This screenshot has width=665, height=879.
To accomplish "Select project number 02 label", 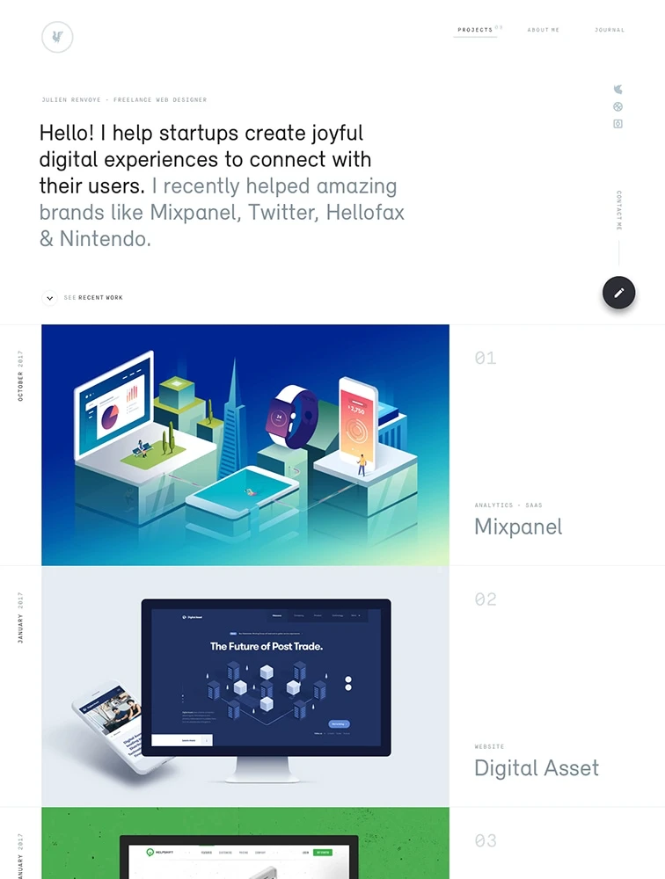I will pyautogui.click(x=486, y=599).
